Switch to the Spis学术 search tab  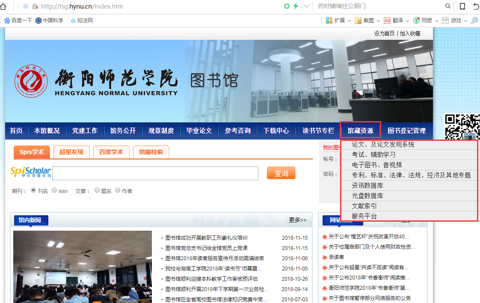tap(32, 152)
